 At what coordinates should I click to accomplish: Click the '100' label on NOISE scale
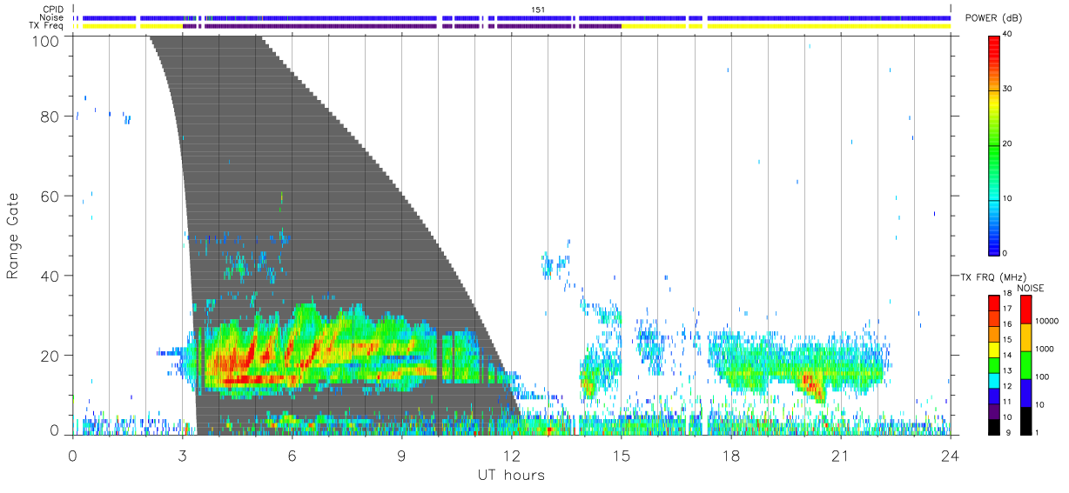coord(1043,376)
